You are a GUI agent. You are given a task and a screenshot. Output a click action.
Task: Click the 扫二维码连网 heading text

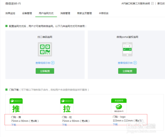pyautogui.click(x=45, y=37)
